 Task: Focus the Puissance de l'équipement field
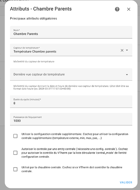pyautogui.click(x=71, y=119)
